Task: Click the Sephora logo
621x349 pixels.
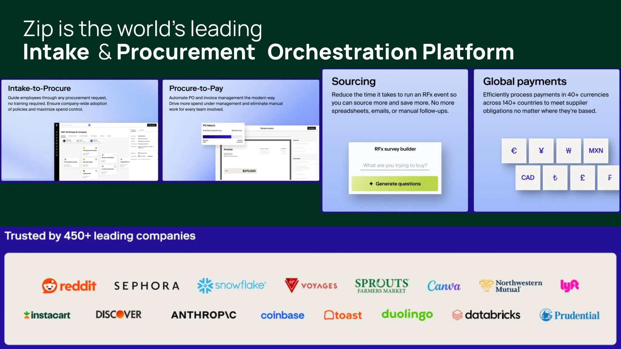Action: point(147,286)
